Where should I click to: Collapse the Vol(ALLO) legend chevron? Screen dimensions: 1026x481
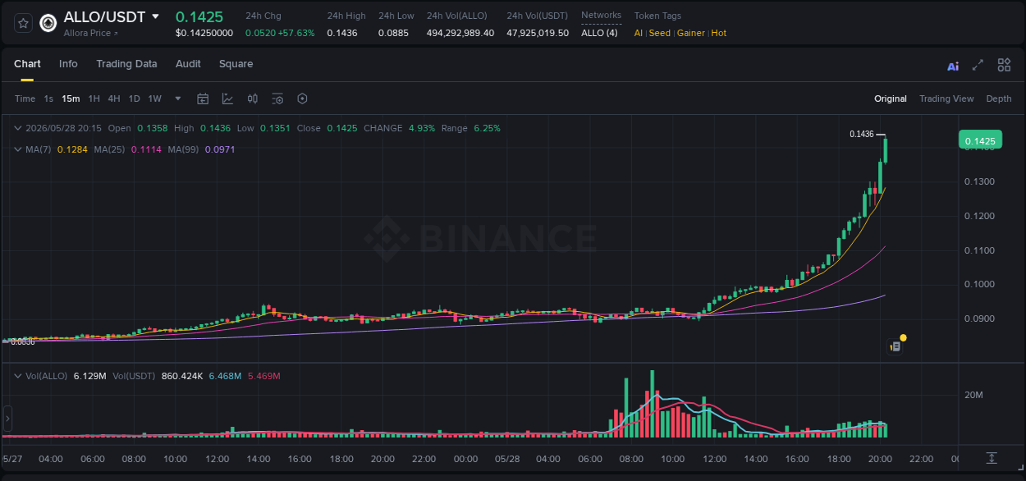coord(18,376)
